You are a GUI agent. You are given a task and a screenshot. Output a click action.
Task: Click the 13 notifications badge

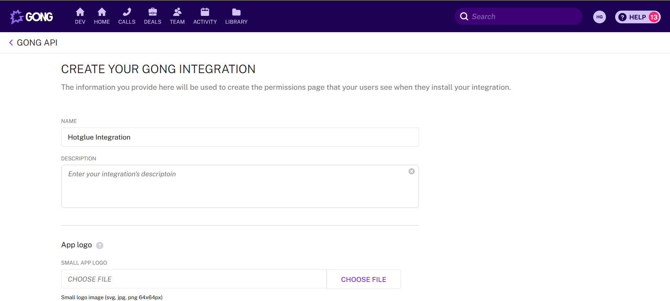654,17
